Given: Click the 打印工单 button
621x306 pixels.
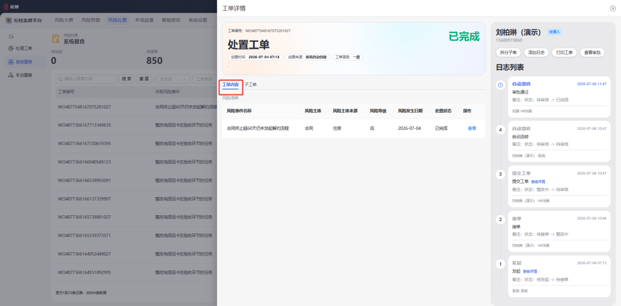Looking at the screenshot, I should coord(564,52).
